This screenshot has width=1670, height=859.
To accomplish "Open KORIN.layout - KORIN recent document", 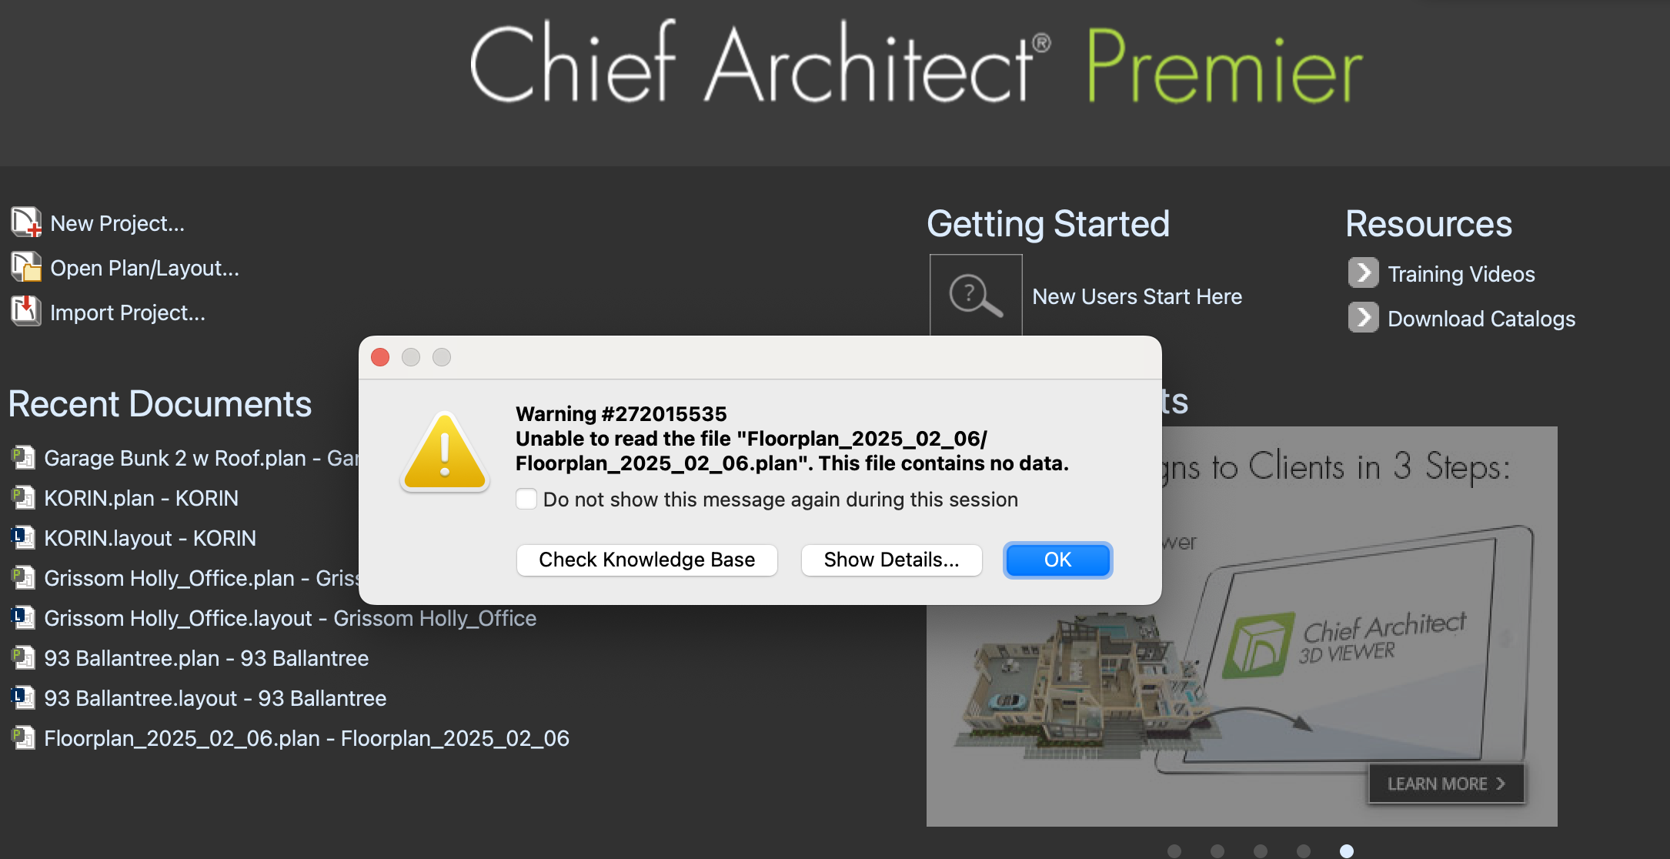I will coord(150,538).
